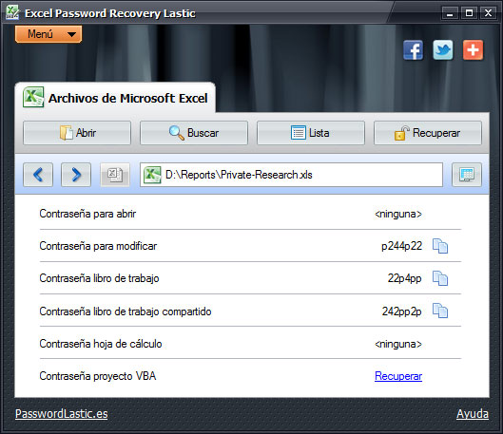Open the Lista button
The width and height of the screenshot is (503, 434).
311,133
